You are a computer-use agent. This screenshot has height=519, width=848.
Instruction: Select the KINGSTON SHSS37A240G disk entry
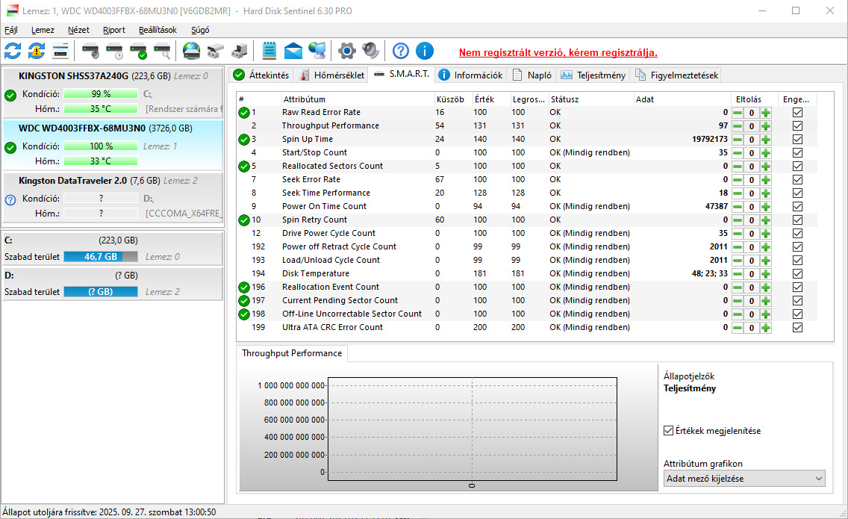click(113, 92)
